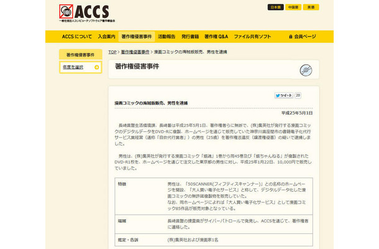Click the cell (株)集英社および漫画家1名
Image resolution: width=379 pixels, height=249 pixels.
pos(193,240)
